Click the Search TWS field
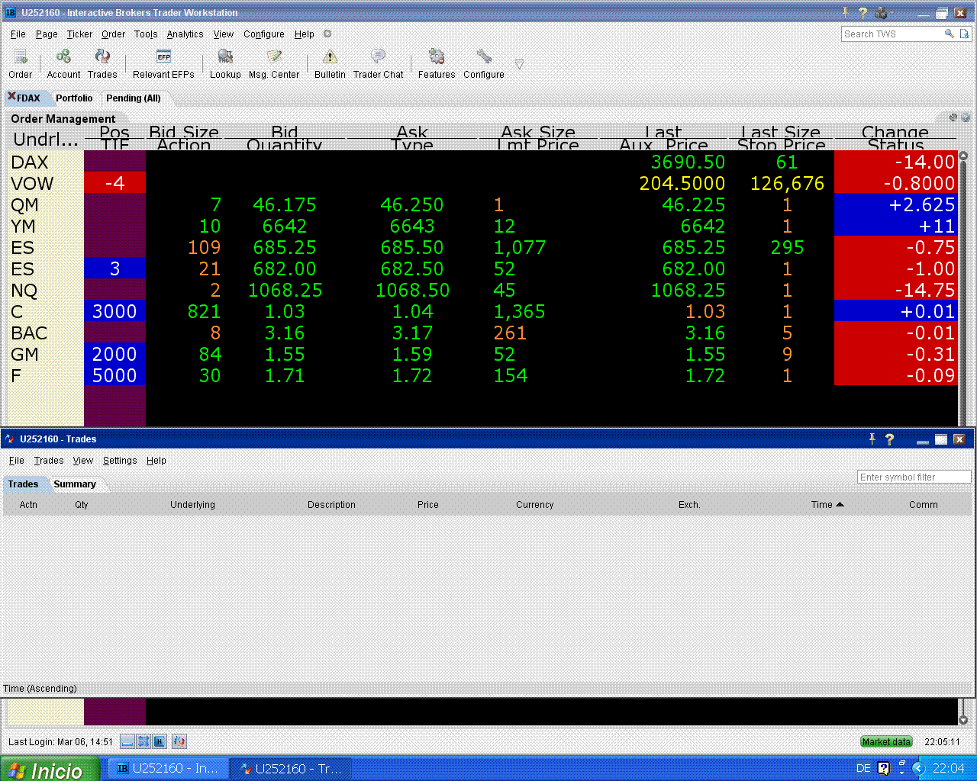 click(x=892, y=34)
